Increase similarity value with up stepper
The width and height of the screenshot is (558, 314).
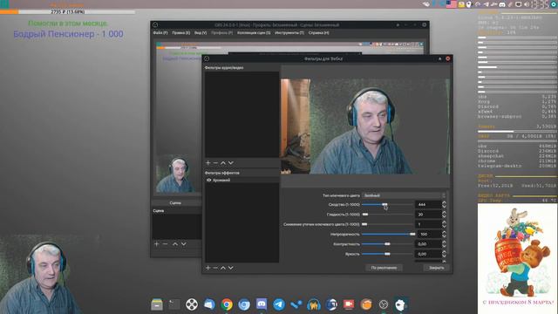click(444, 203)
